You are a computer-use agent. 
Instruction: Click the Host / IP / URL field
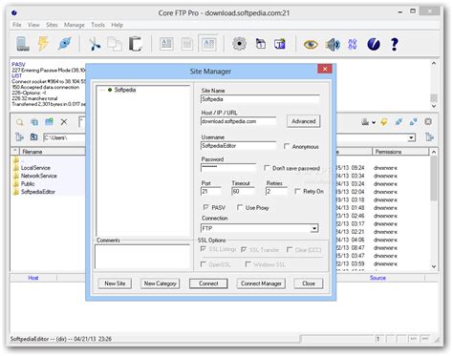pyautogui.click(x=238, y=121)
